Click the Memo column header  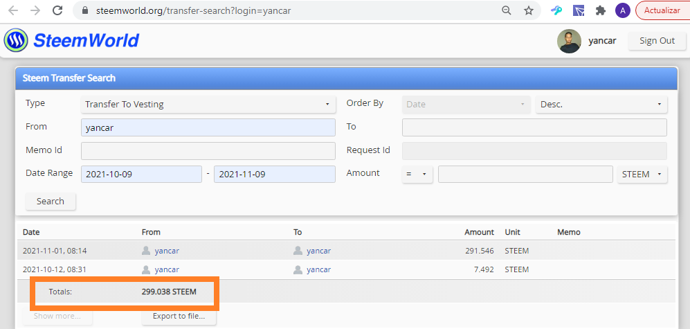pos(569,232)
